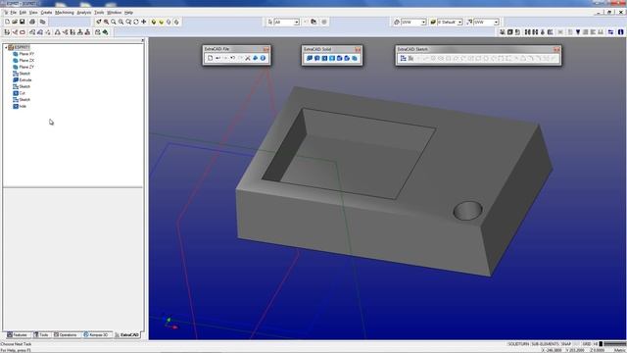This screenshot has height=353, width=627.
Task: Click the last icon in ExtraCAD Solid toolbar
Action: 355,58
